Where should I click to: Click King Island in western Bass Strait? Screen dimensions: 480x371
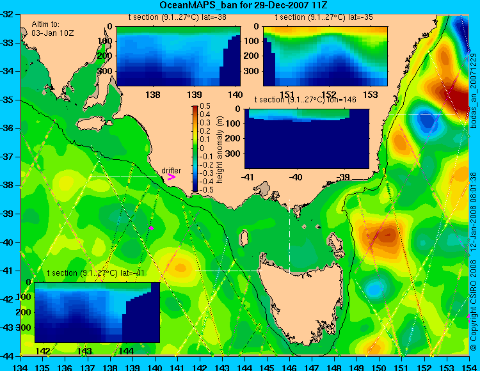point(244,238)
